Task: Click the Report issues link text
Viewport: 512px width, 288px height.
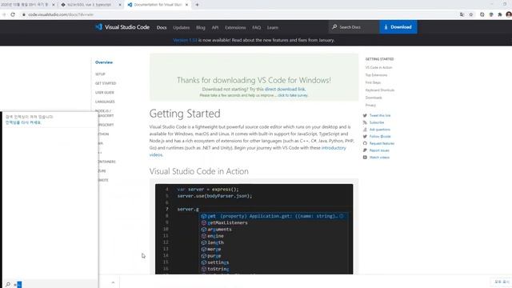Action: click(379, 150)
